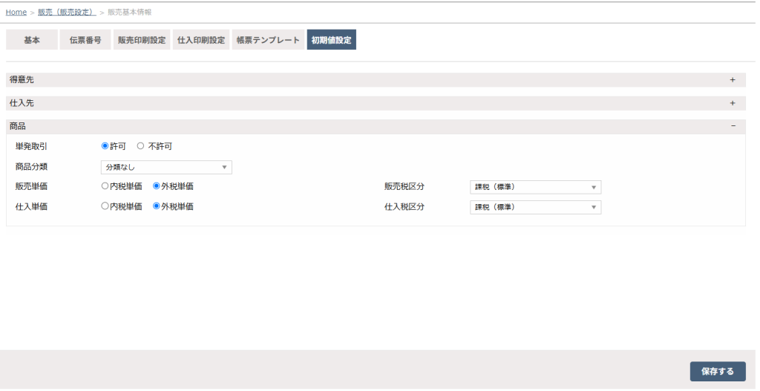Switch to the 基本 tab
760x391 pixels.
[32, 40]
